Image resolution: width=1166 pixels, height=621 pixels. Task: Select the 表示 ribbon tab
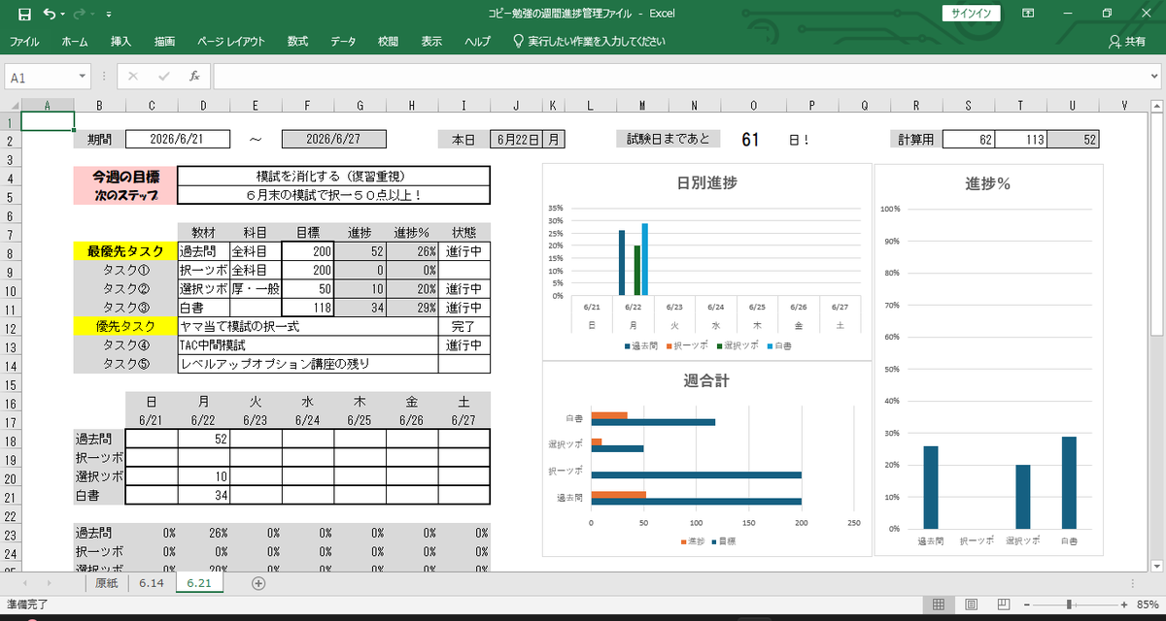[431, 42]
